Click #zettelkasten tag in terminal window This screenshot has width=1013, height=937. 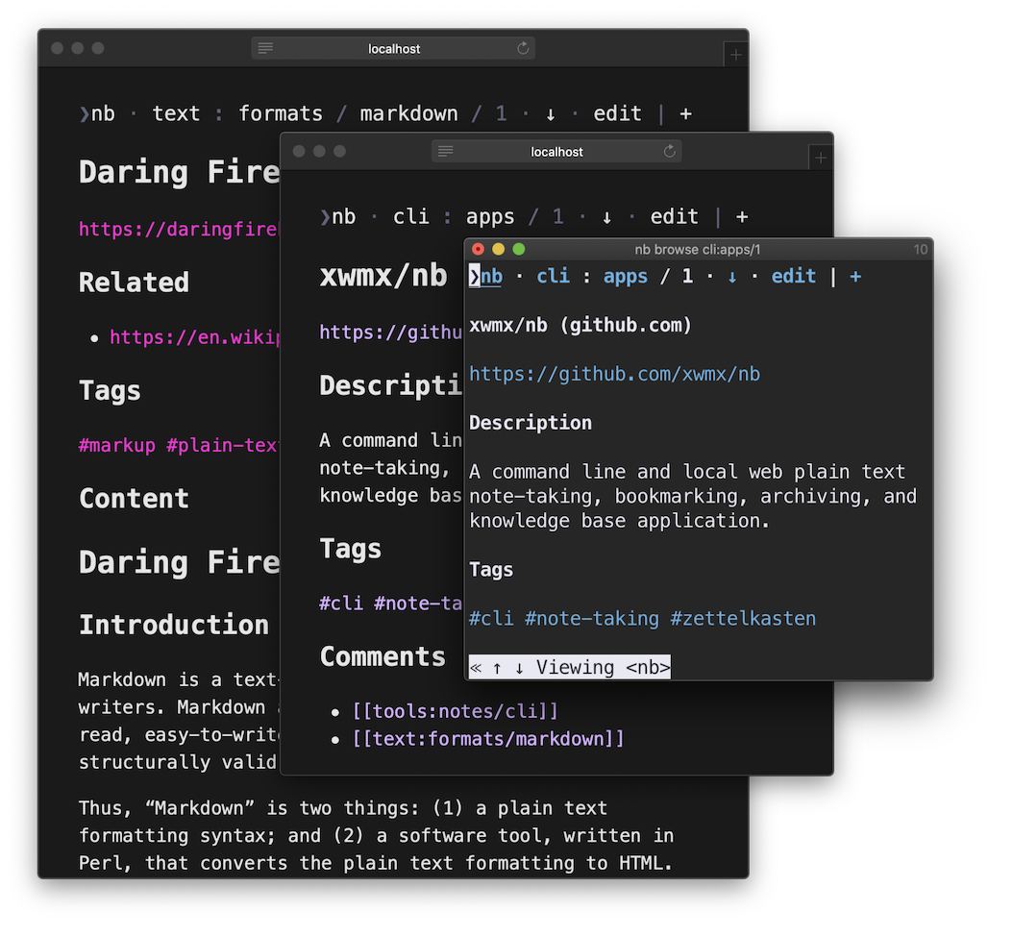(x=743, y=619)
